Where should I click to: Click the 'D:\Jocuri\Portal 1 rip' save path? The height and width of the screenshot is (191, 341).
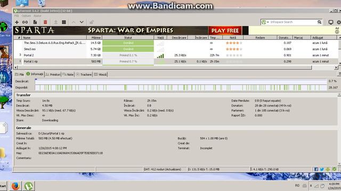click(51, 134)
